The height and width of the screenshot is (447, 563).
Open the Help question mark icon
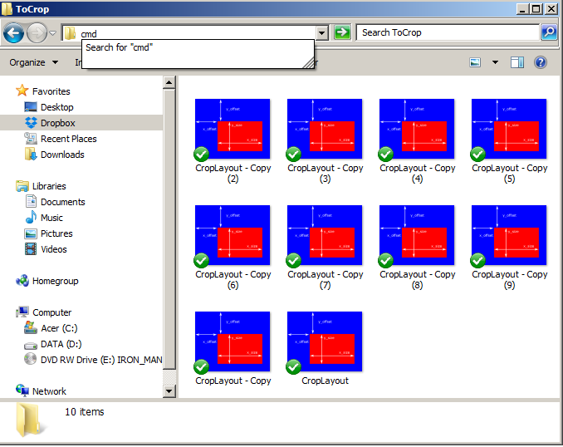[x=541, y=62]
